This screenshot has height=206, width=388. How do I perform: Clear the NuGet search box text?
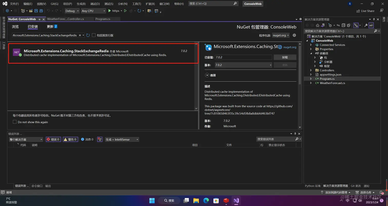[x=80, y=35]
